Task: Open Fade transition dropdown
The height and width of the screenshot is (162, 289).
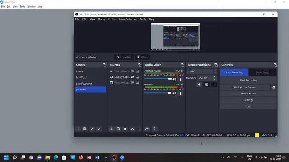Action: coord(202,72)
